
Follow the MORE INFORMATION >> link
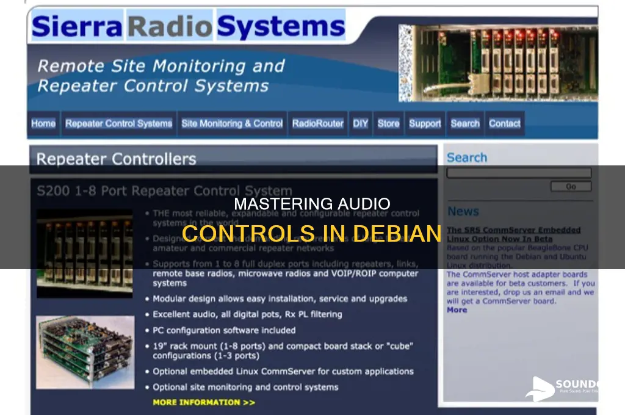click(204, 402)
